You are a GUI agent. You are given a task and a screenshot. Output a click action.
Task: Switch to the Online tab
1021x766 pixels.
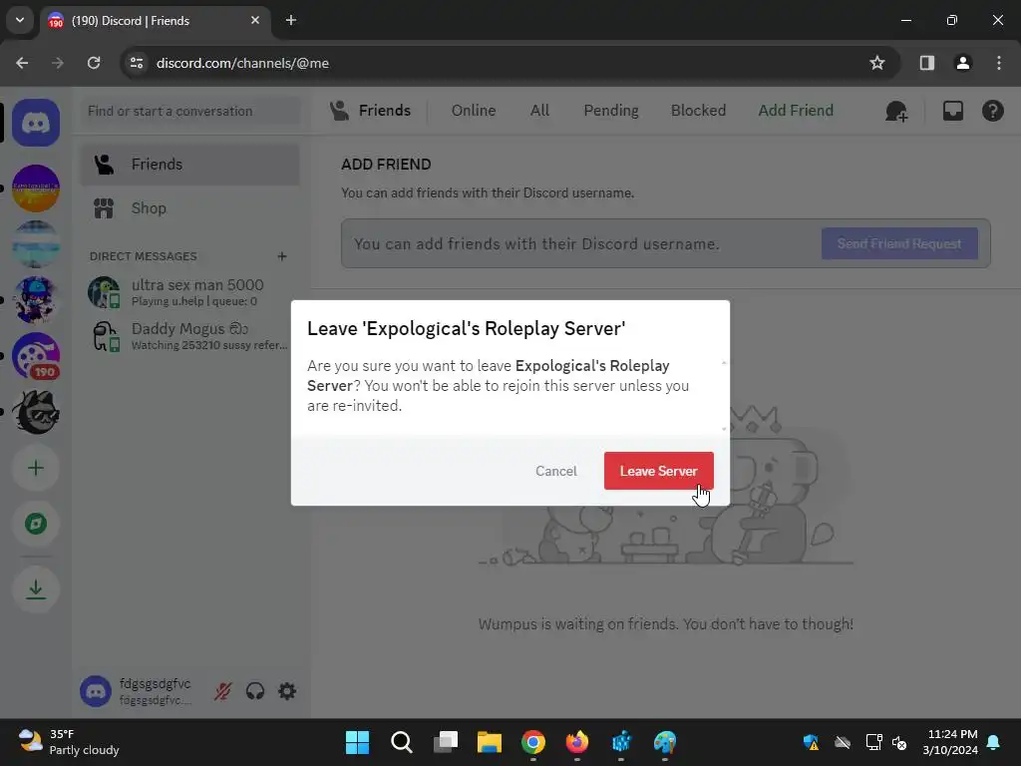pos(474,111)
